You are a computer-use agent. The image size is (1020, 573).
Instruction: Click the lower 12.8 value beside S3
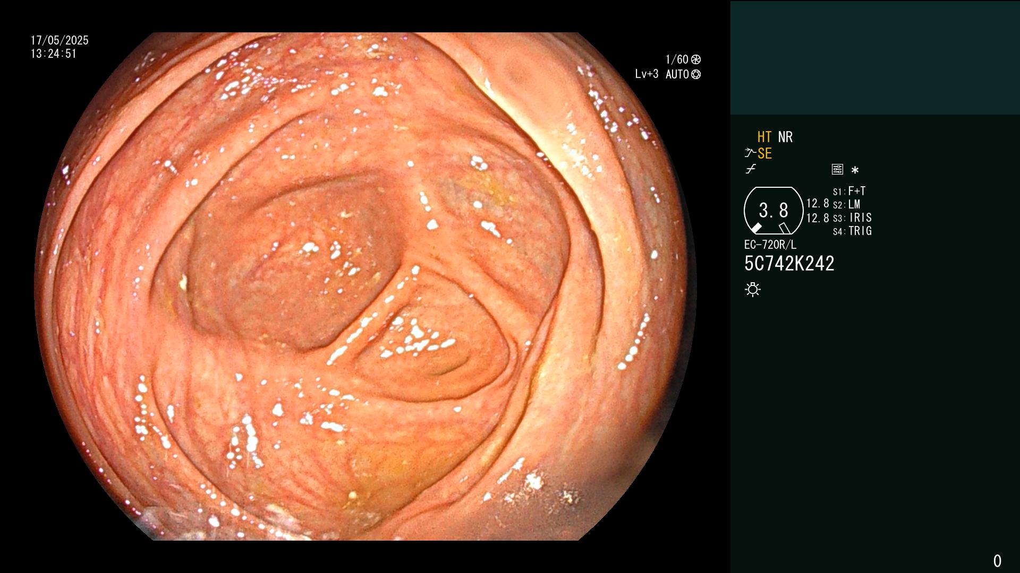point(818,218)
